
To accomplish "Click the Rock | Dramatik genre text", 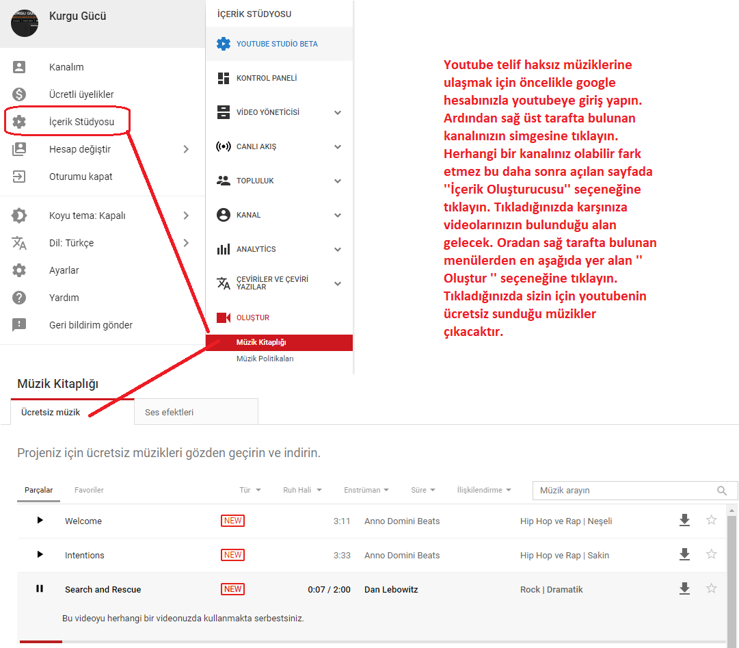I will coord(552,590).
